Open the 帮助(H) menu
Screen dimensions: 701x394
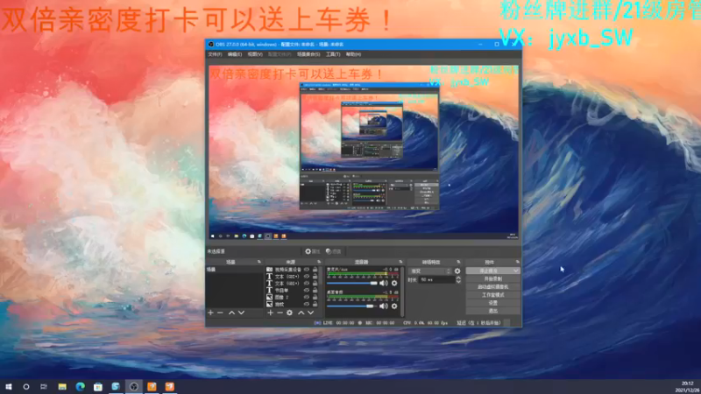[x=353, y=54]
